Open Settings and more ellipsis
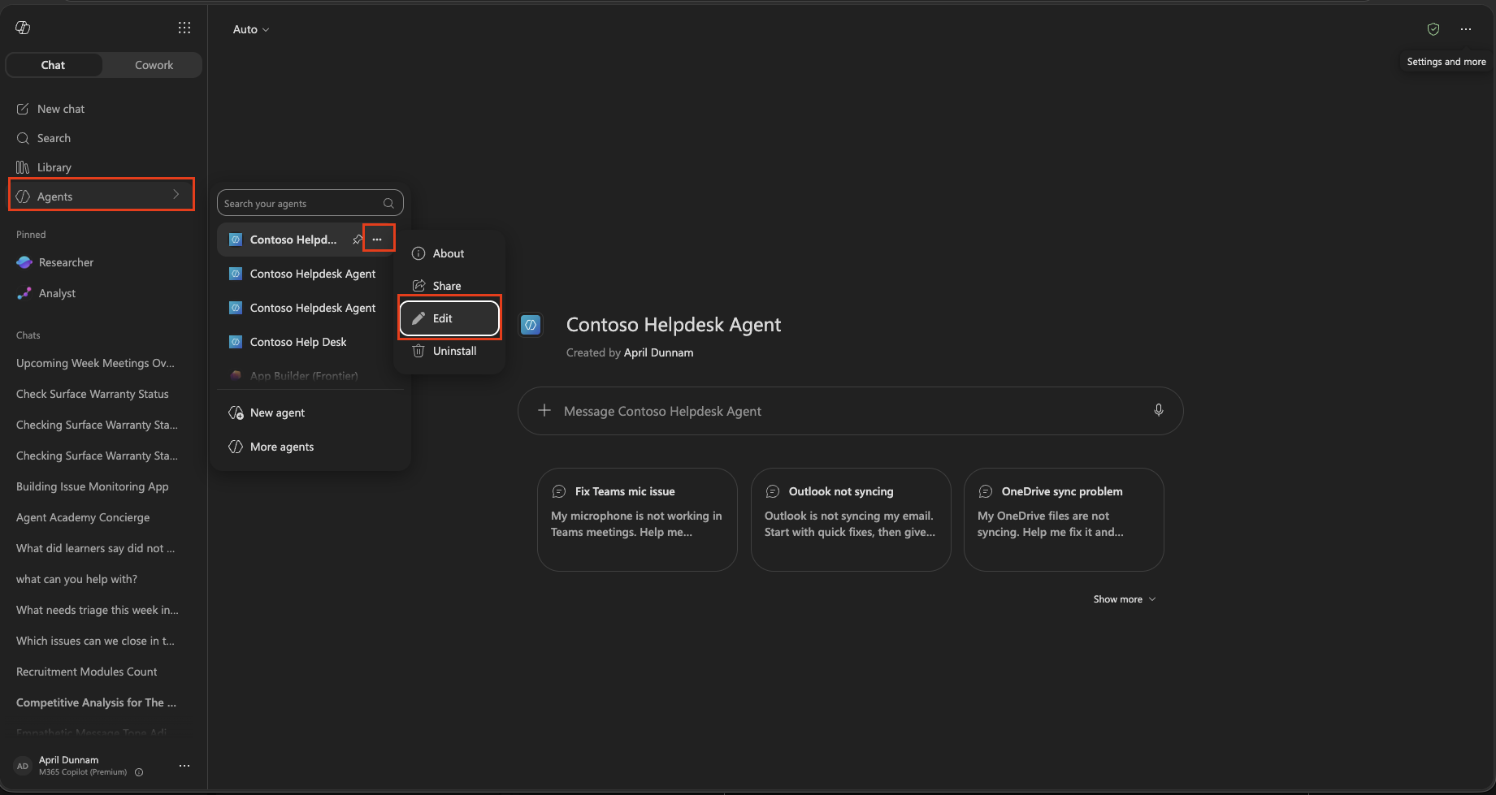The image size is (1496, 795). point(1466,29)
